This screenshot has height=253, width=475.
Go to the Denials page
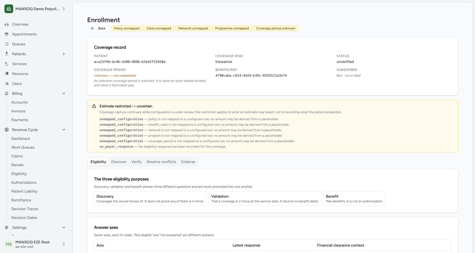pyautogui.click(x=18, y=165)
